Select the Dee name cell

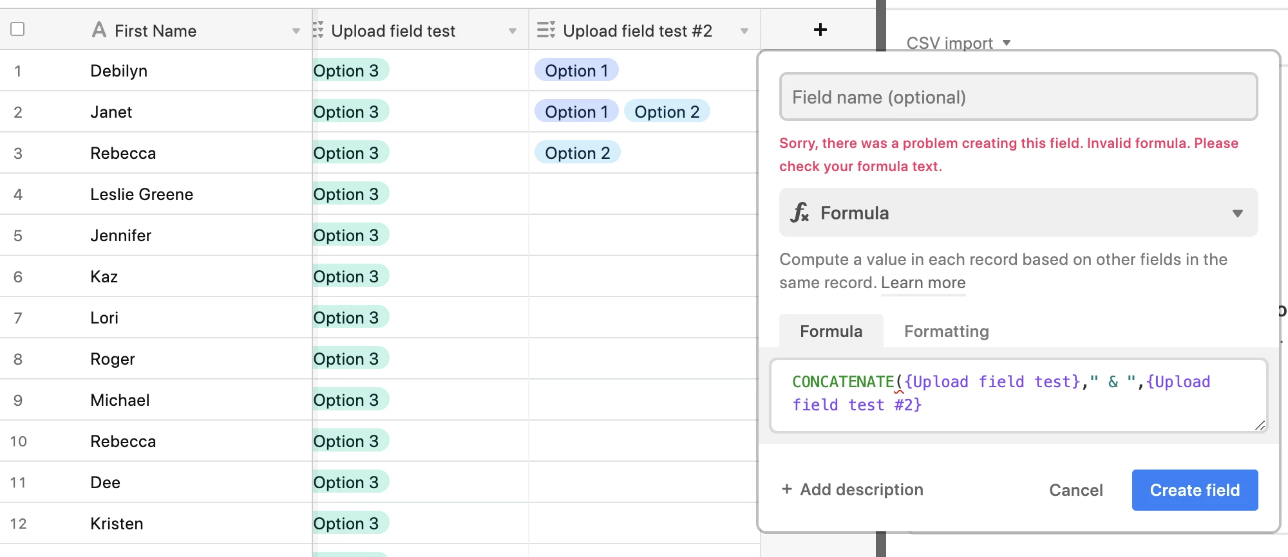(x=105, y=482)
